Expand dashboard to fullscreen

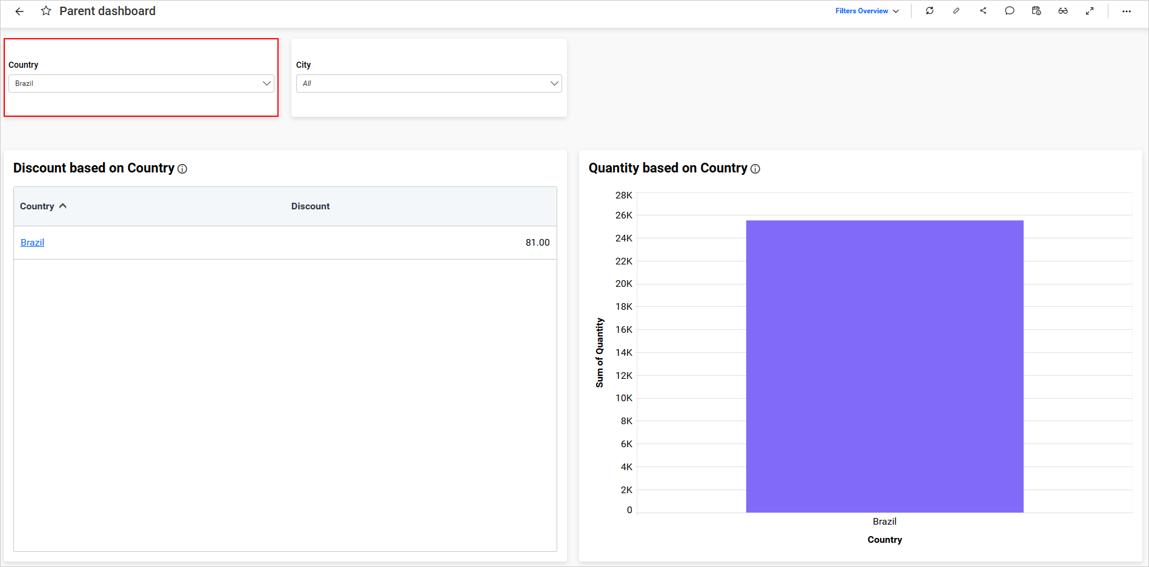point(1090,10)
